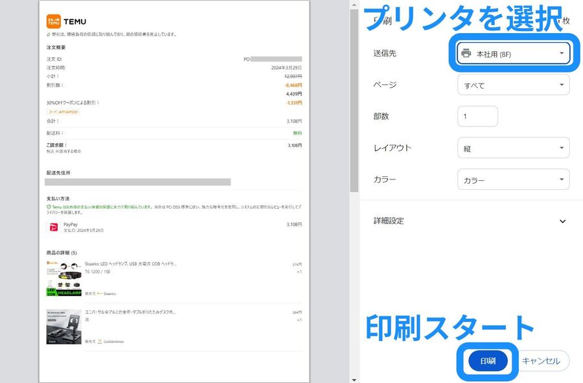Click the struck-through subtotal 12,907円
Image resolution: width=583 pixels, height=383 pixels.
click(293, 76)
